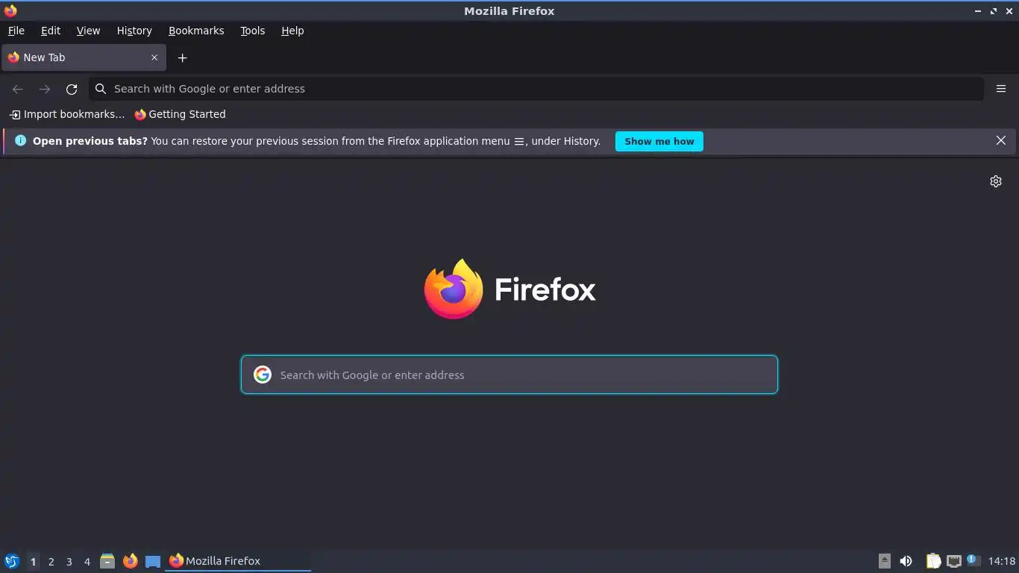
Task: Open the network status tray icon
Action: coord(954,561)
